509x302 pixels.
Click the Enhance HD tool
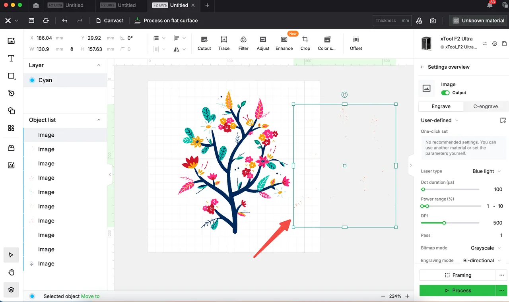(x=284, y=43)
